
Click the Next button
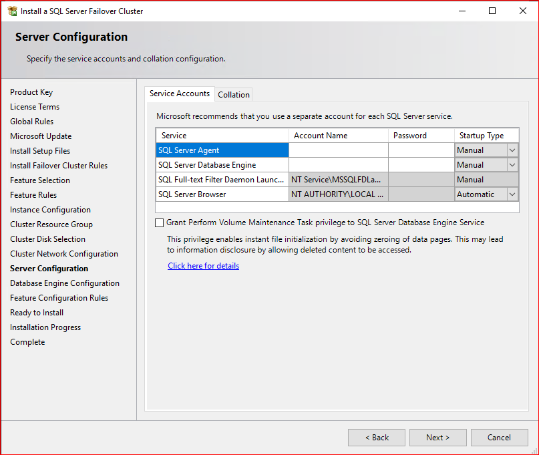(x=438, y=438)
